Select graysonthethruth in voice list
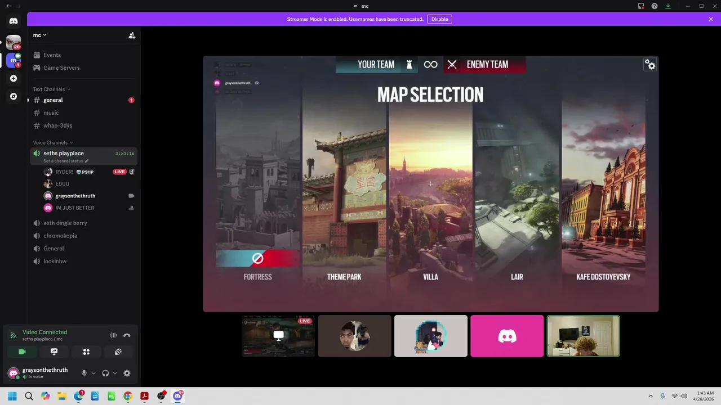This screenshot has width=721, height=405. pos(89,196)
